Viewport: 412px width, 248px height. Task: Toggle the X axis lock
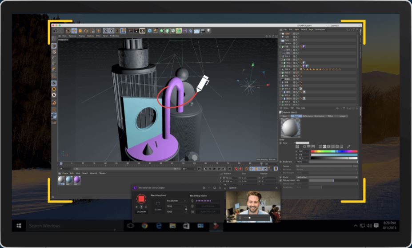(106, 31)
